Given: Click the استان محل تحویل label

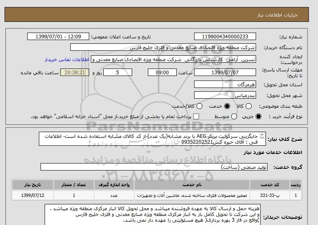Looking at the screenshot, I should tap(283, 85).
